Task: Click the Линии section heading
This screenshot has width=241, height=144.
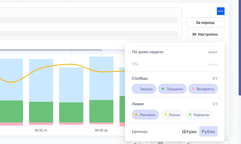Action: click(138, 104)
